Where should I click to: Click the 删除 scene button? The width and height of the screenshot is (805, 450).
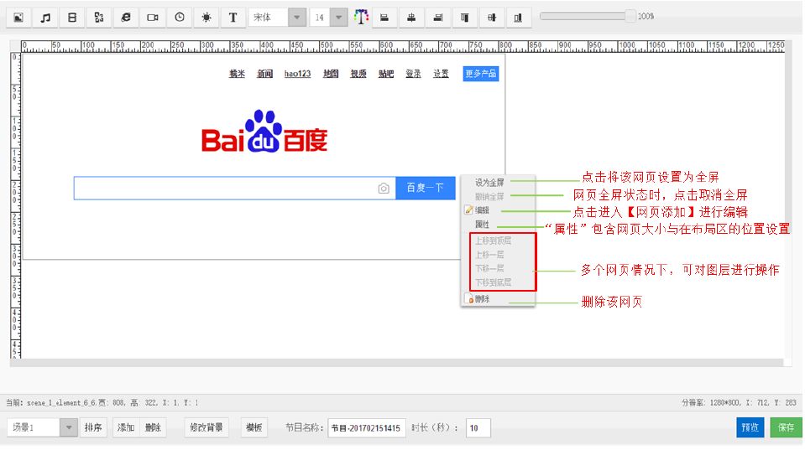tap(153, 427)
